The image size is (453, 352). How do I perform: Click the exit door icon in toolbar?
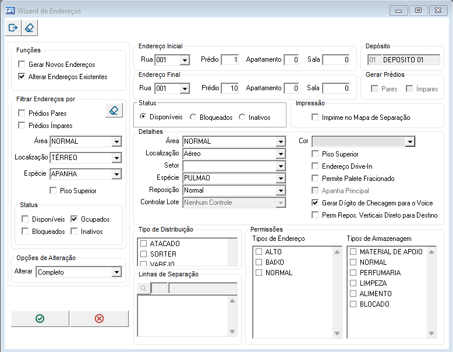pyautogui.click(x=13, y=28)
